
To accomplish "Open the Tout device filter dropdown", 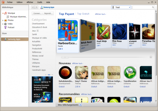I will tap(121, 7).
